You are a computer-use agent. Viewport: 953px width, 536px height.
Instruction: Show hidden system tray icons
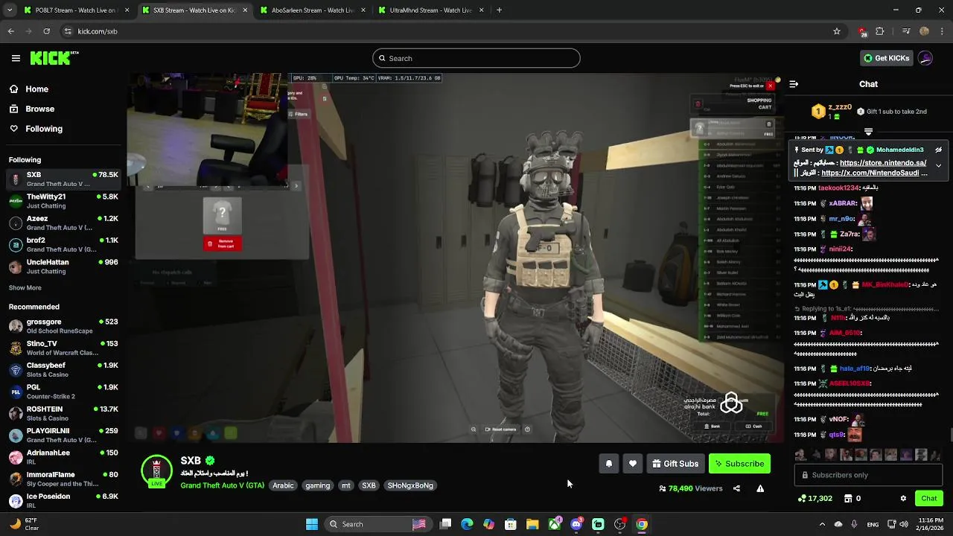[823, 524]
